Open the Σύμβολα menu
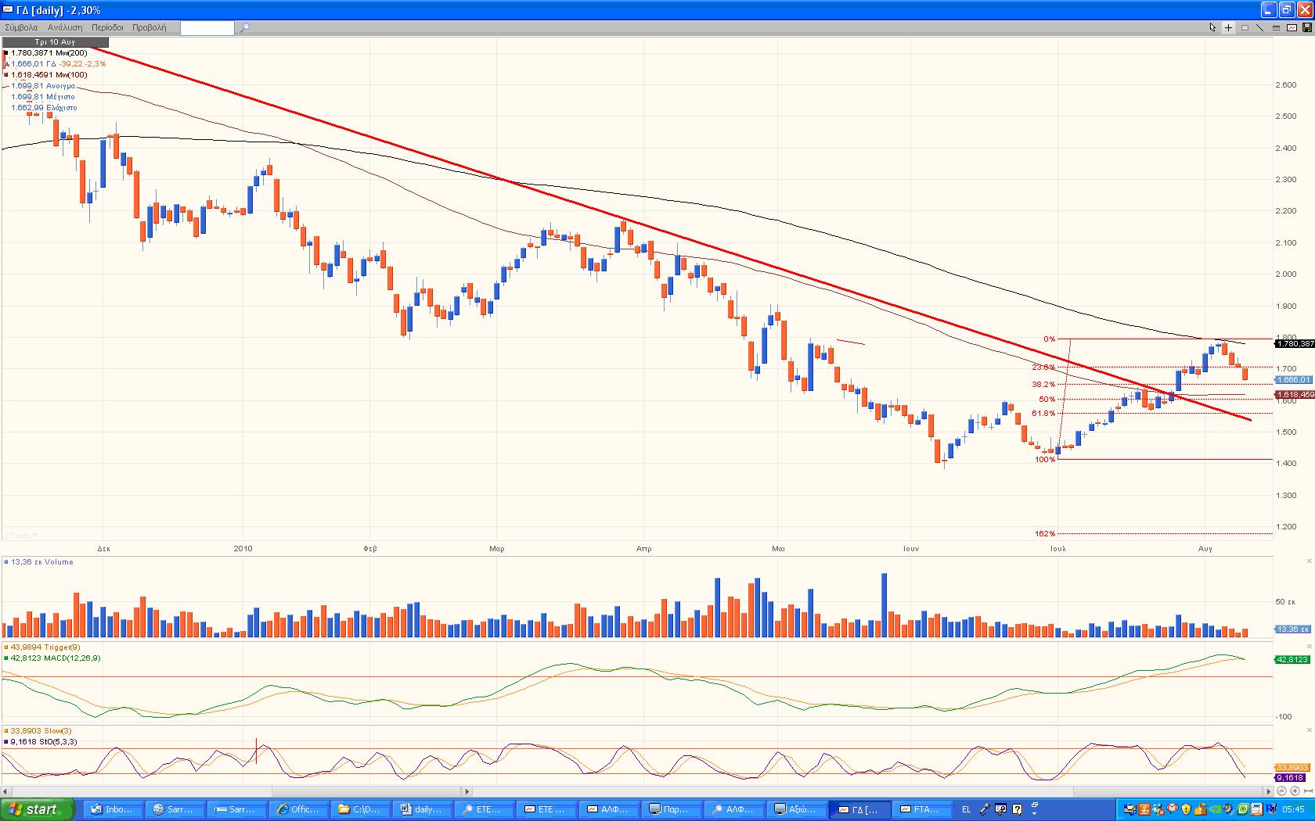The image size is (1315, 821). (21, 27)
